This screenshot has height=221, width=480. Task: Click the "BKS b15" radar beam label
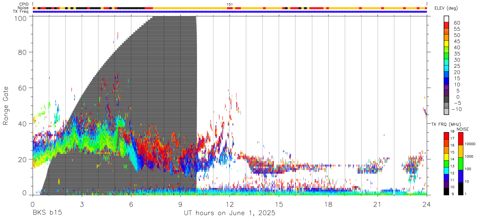click(x=47, y=213)
